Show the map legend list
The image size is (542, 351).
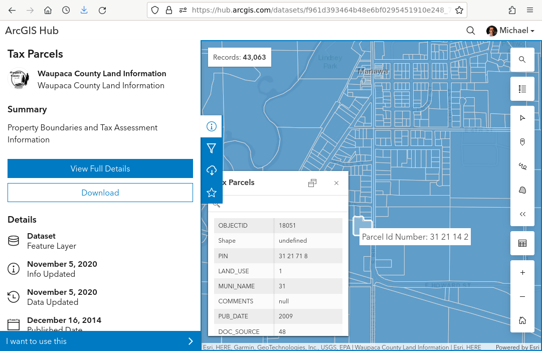[522, 89]
